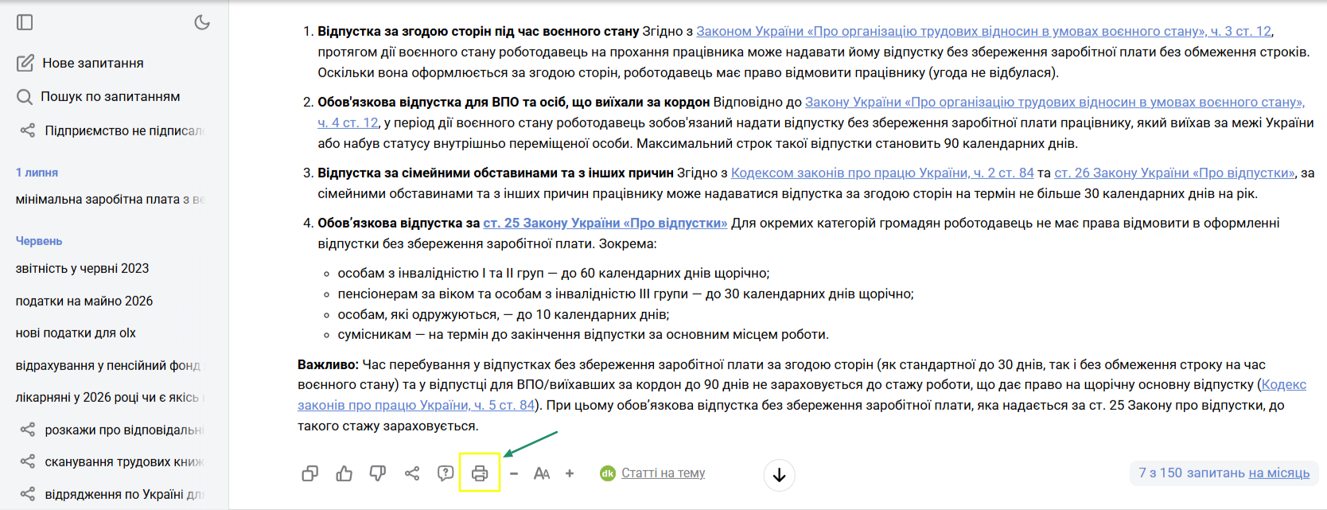Image resolution: width=1327 pixels, height=510 pixels.
Task: Open ст. 26 Закону України «Про відпустки» link
Action: pos(1175,173)
